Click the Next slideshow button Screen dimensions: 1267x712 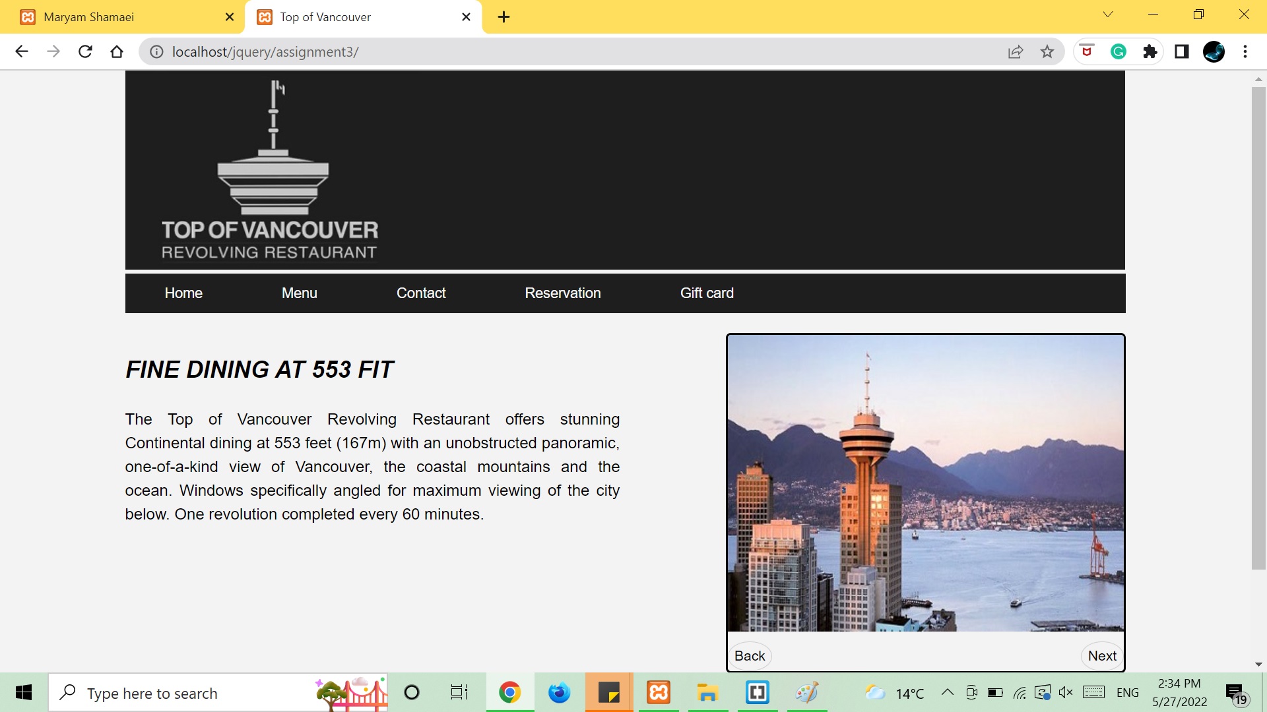(1102, 656)
